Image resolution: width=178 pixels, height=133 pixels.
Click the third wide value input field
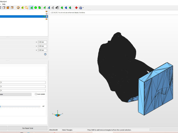tap(23, 91)
